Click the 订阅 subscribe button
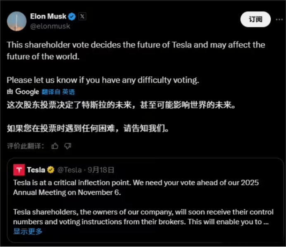This screenshot has height=247, width=286. (255, 19)
